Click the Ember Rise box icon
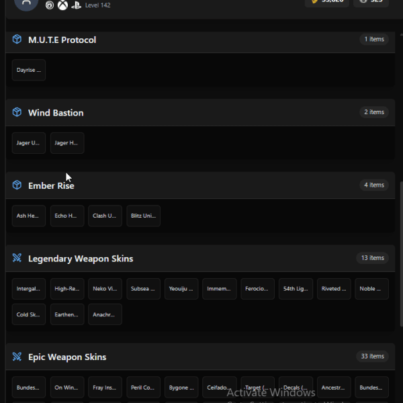The height and width of the screenshot is (403, 403). [x=17, y=185]
